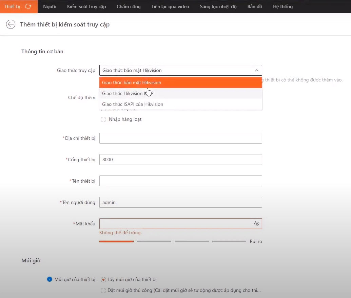
Task: Collapse the Giao thức truy cập dropdown arrow
Action: pyautogui.click(x=256, y=70)
